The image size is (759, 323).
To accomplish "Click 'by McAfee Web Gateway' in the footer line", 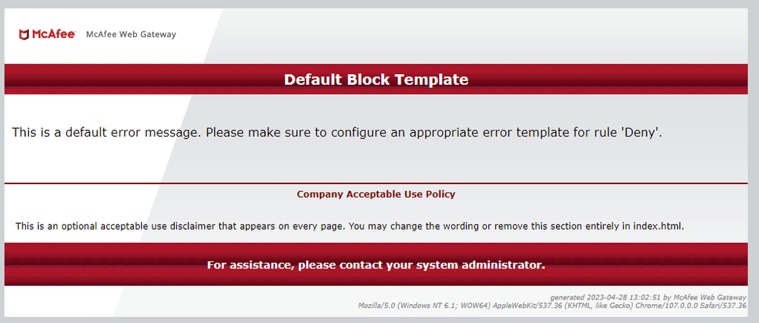I will pos(703,298).
